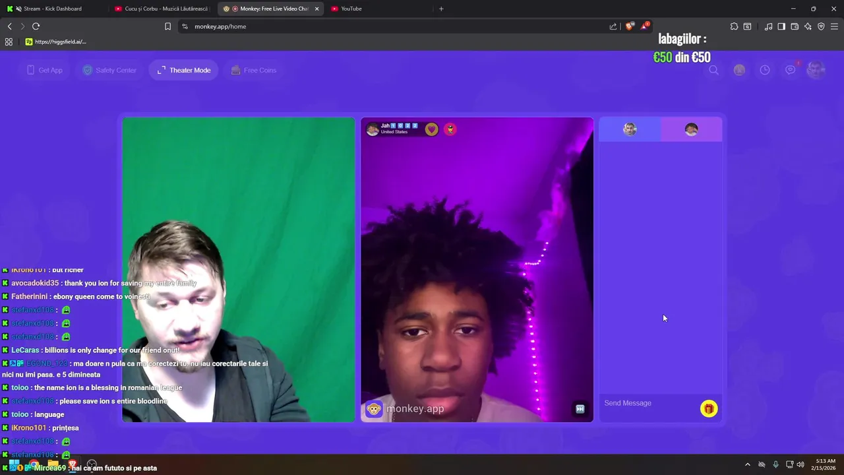Open the music playlist icon in toolbar
The height and width of the screenshot is (475, 844).
pyautogui.click(x=768, y=26)
